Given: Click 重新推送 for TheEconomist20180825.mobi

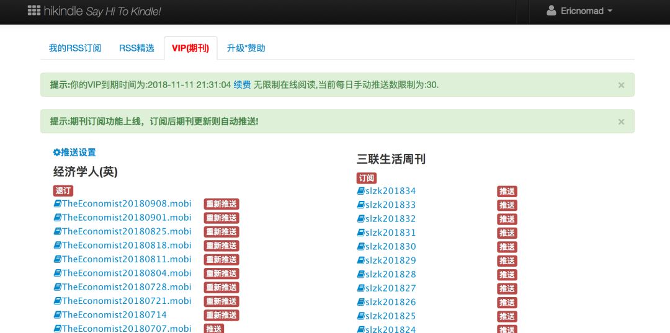Looking at the screenshot, I should pyautogui.click(x=221, y=232).
